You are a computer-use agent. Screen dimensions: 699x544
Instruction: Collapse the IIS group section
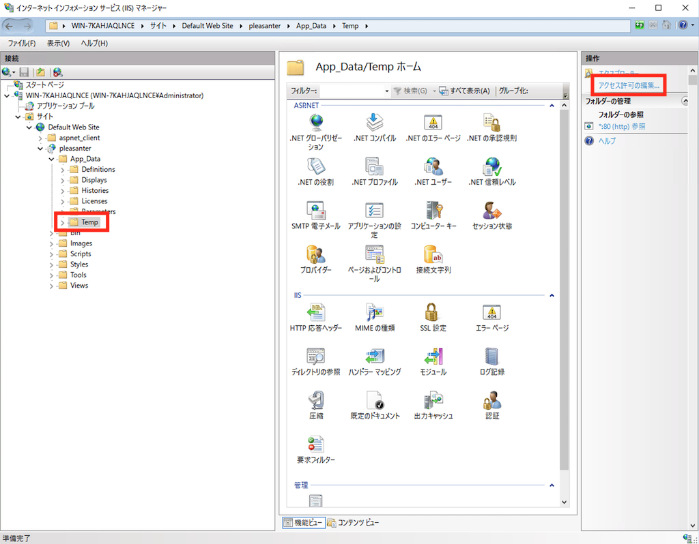pos(552,296)
